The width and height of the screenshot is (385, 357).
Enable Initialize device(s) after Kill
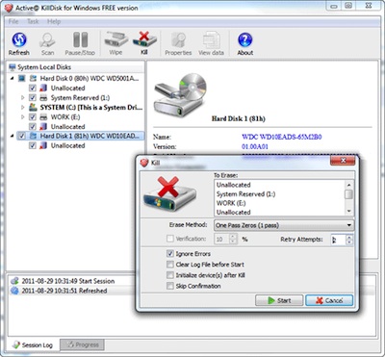170,275
